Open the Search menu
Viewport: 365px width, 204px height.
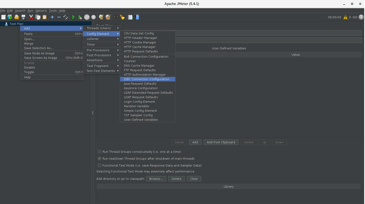(20, 11)
